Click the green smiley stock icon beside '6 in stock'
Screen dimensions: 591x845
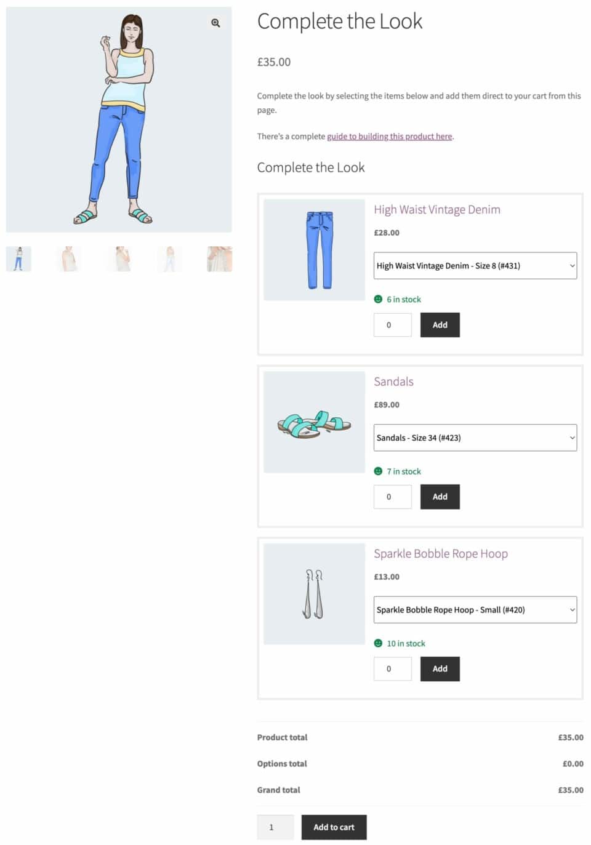pos(379,299)
